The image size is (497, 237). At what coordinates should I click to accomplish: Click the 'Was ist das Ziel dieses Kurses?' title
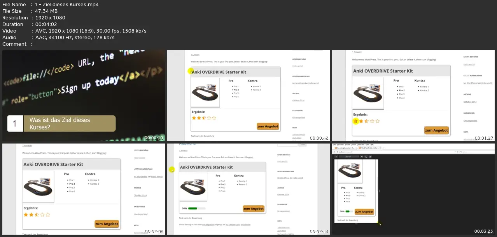click(x=59, y=124)
